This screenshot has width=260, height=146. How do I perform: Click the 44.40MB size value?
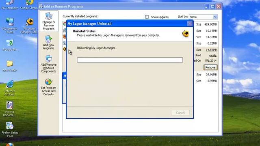(211, 37)
